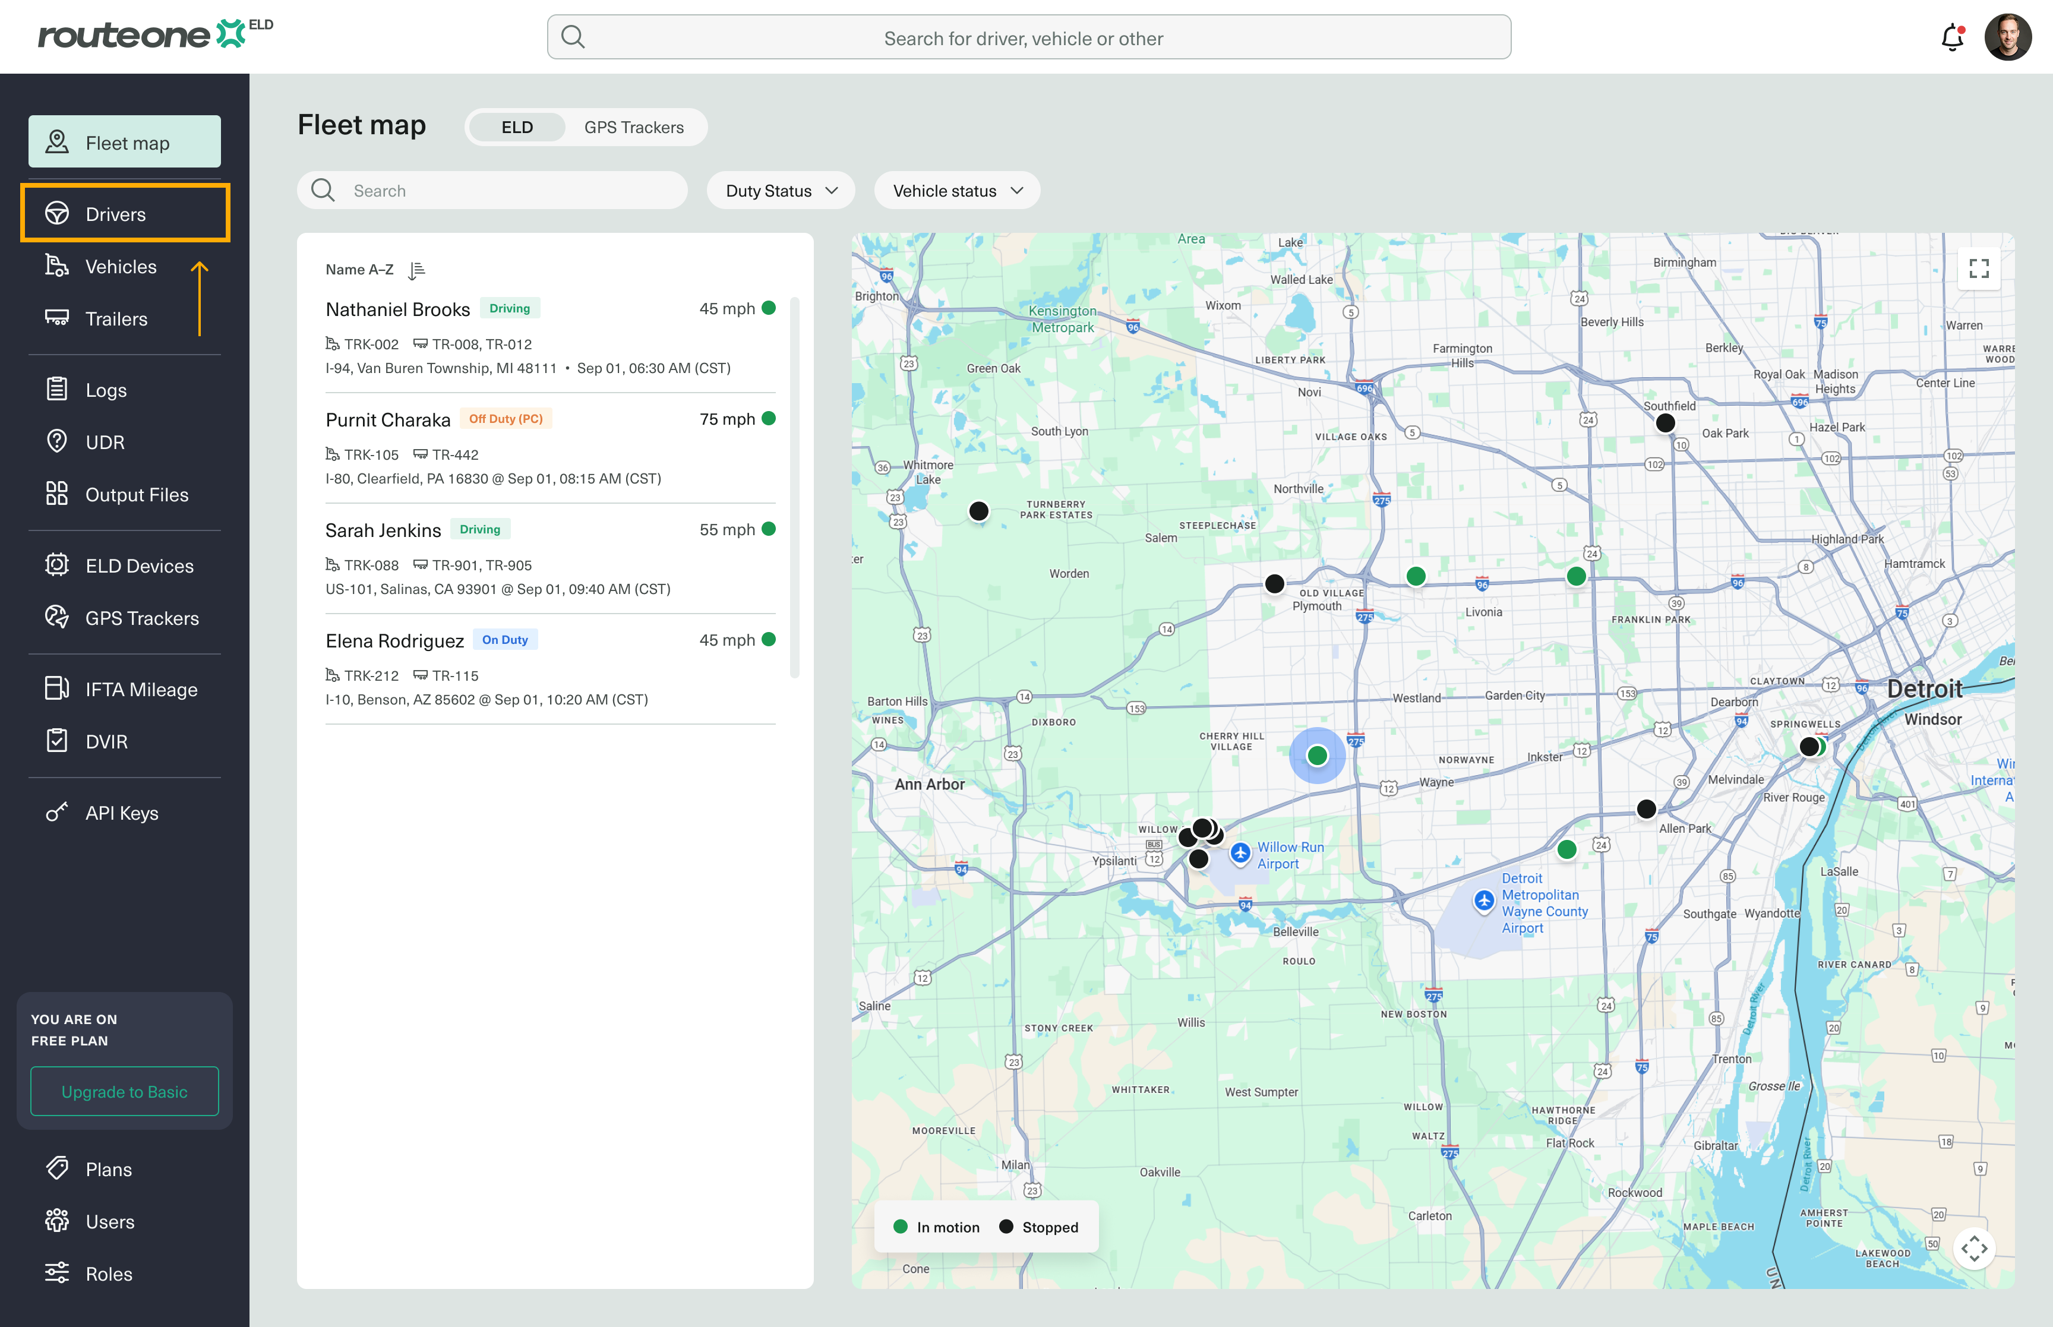
Task: Click the Trailers icon in the sidebar
Action: (57, 318)
